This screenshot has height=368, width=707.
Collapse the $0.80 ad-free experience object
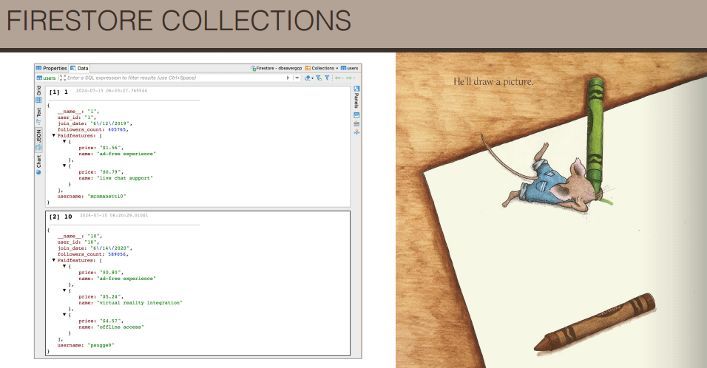(x=64, y=266)
